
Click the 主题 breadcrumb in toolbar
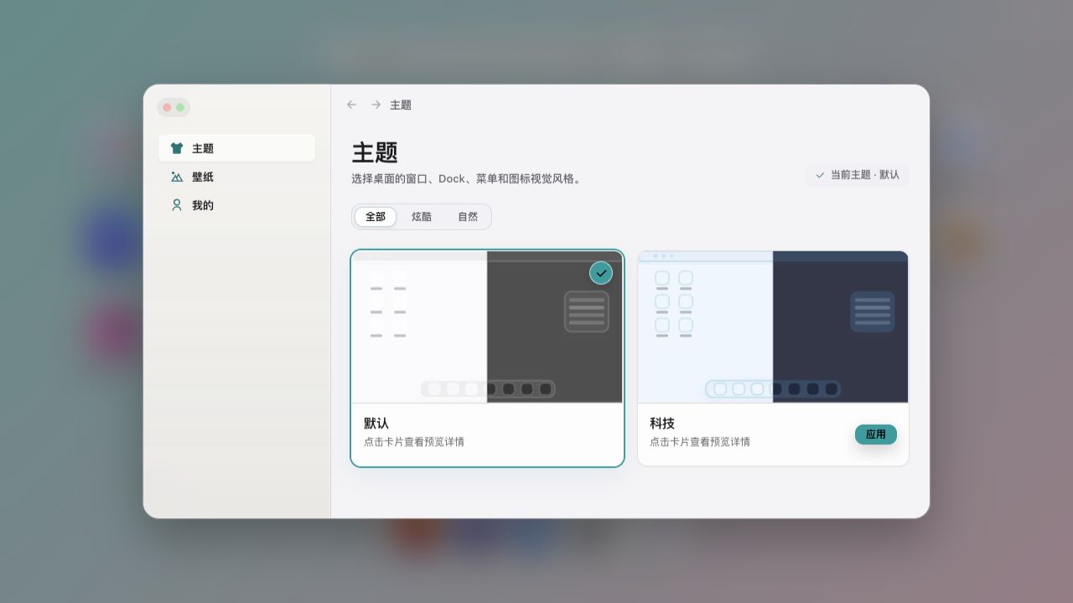click(x=401, y=105)
